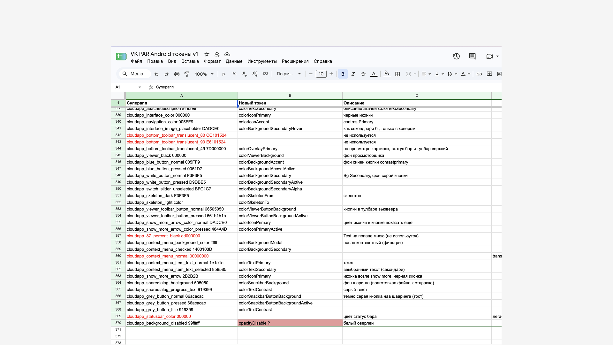Select column B header
The height and width of the screenshot is (345, 613).
290,96
